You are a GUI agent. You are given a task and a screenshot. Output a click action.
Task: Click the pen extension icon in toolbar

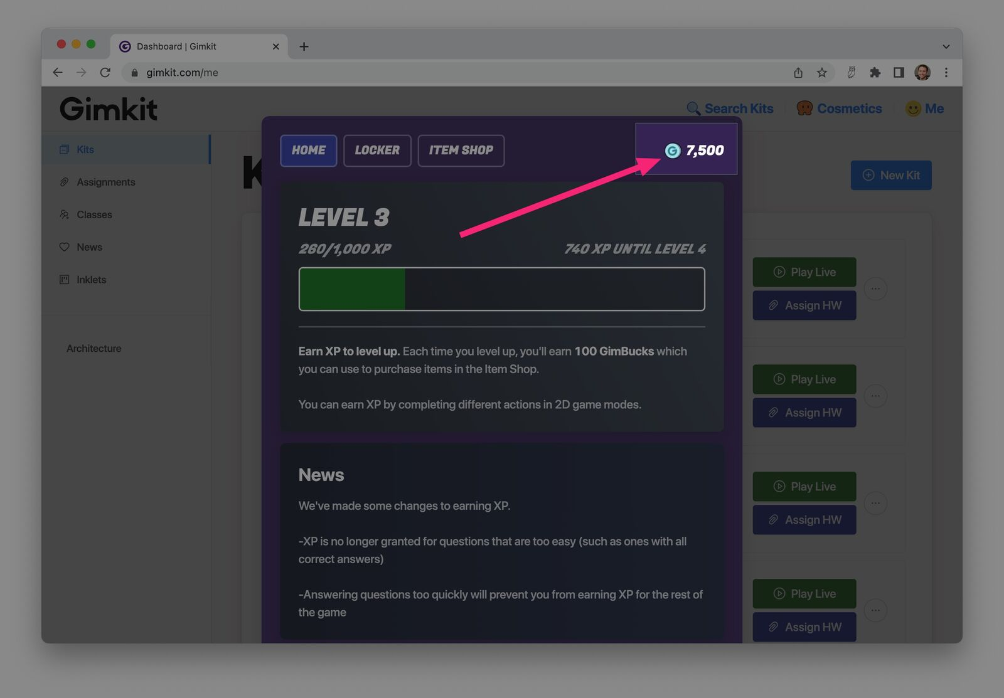click(x=852, y=73)
